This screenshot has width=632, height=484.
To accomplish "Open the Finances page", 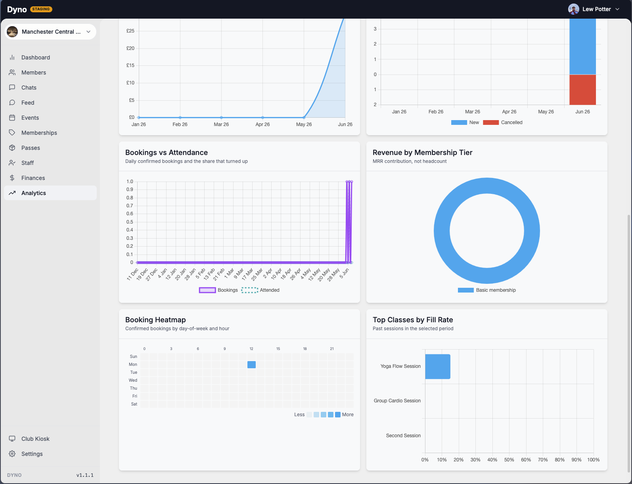I will (x=50, y=178).
